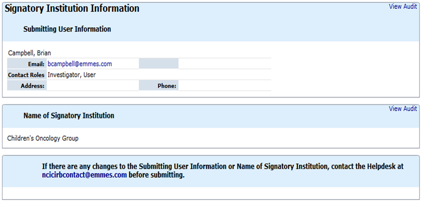The width and height of the screenshot is (422, 202).
Task: Click the blank label cell right of the email
Action: [x=159, y=64]
